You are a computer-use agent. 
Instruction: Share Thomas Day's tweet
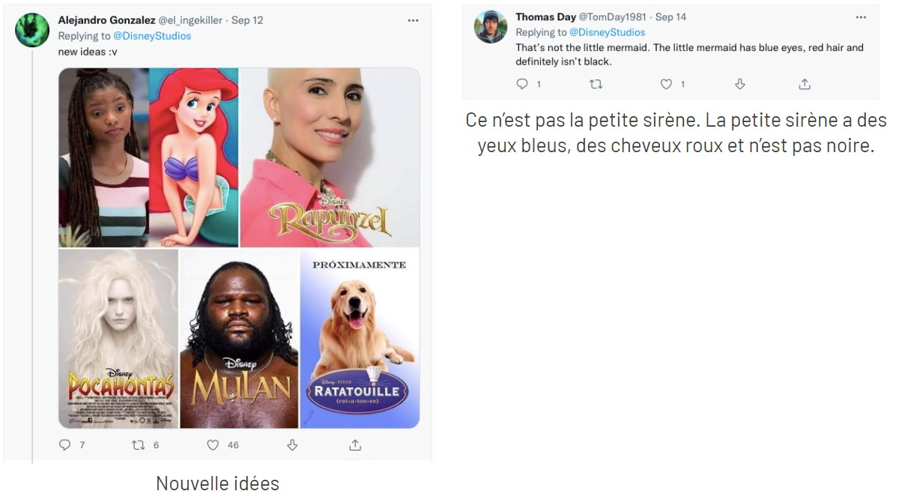pos(805,84)
